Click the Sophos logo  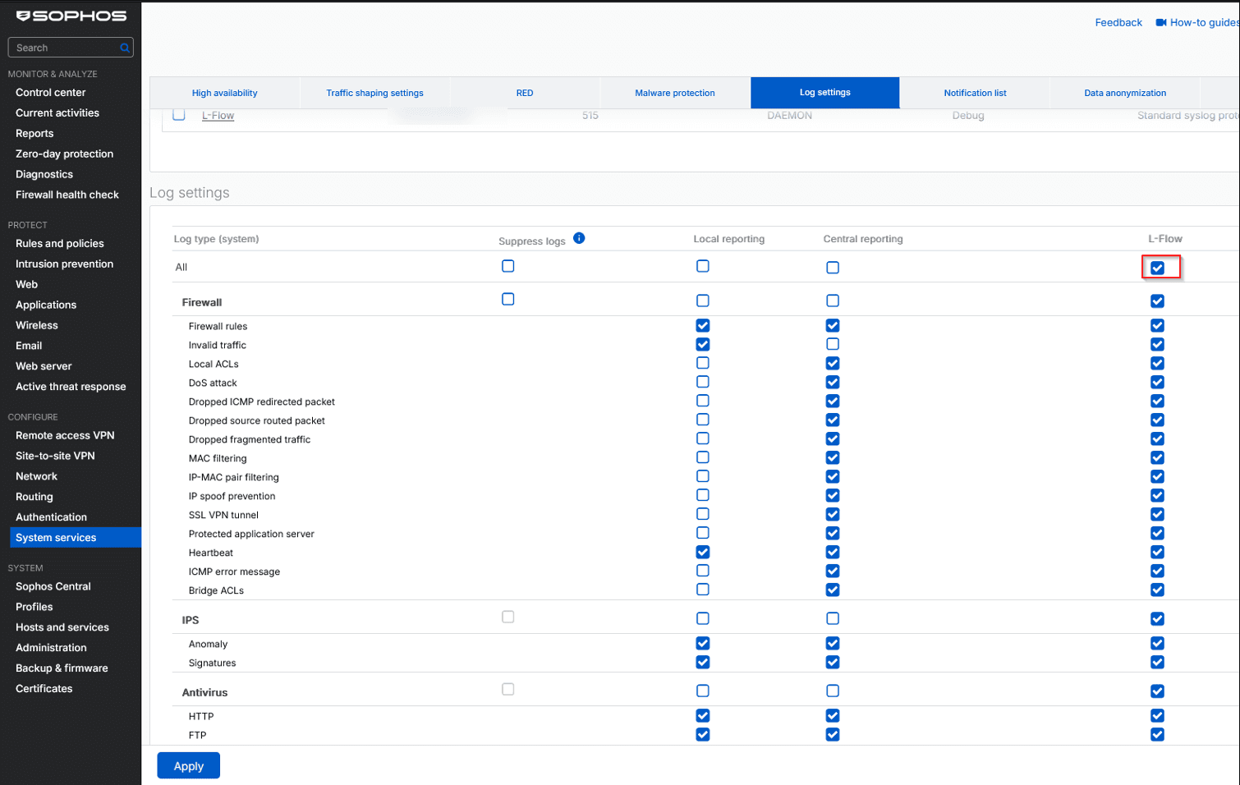[x=71, y=16]
